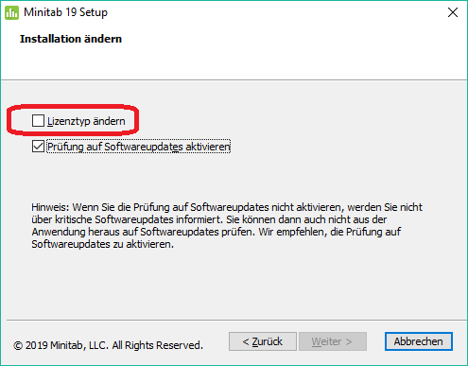Viewport: 468px width, 366px height.
Task: Enable the Lizenztyp ändern checkbox
Action: tap(38, 121)
